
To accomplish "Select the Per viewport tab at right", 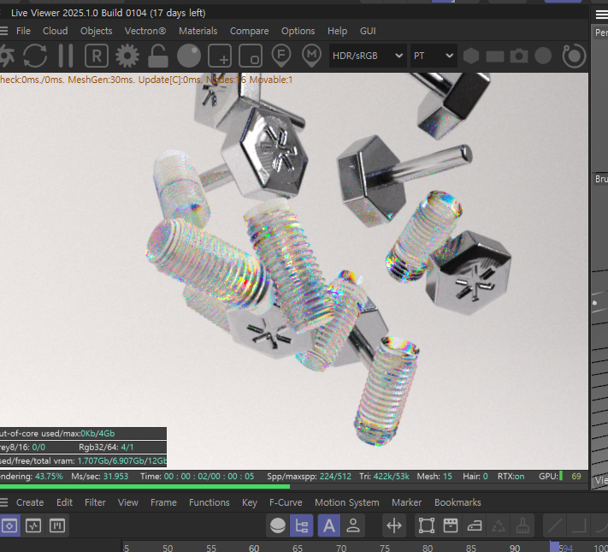I will click(600, 33).
